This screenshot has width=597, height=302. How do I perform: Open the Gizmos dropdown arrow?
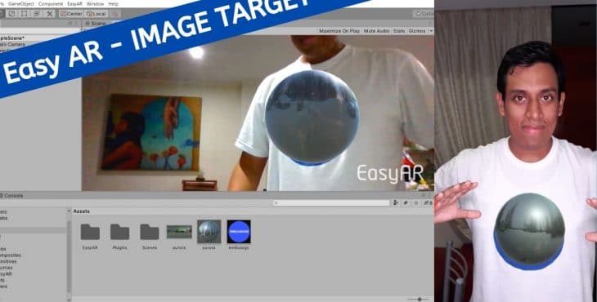point(431,31)
